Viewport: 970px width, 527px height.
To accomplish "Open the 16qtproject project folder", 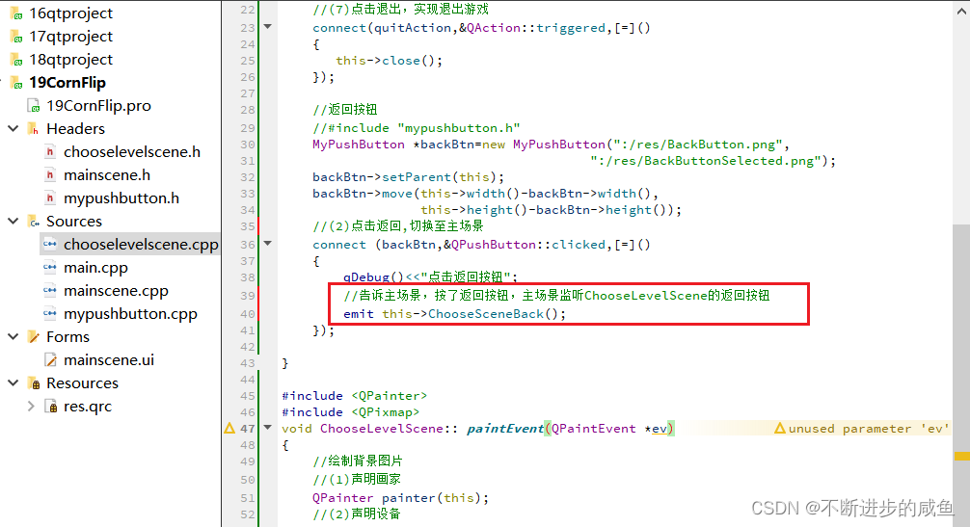I will pos(70,13).
